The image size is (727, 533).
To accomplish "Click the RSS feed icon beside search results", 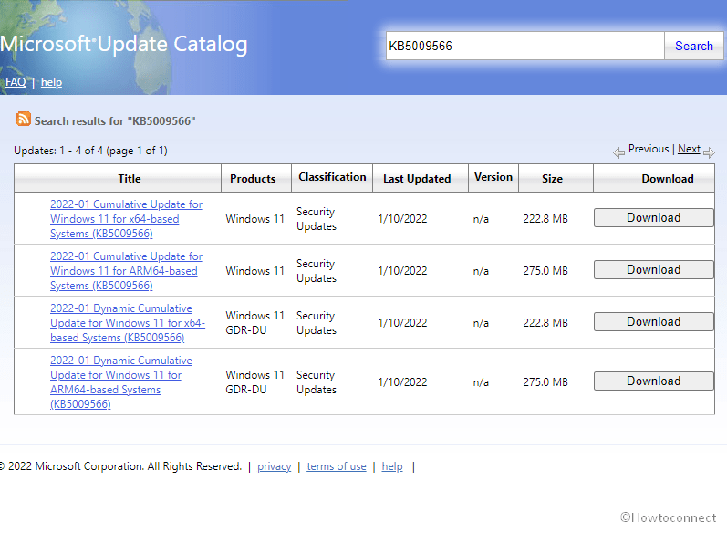I will coord(24,120).
